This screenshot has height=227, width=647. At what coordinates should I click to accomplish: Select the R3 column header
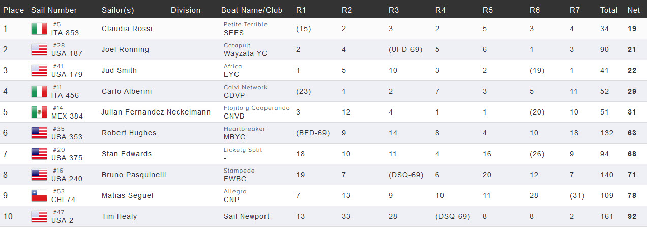(x=394, y=10)
